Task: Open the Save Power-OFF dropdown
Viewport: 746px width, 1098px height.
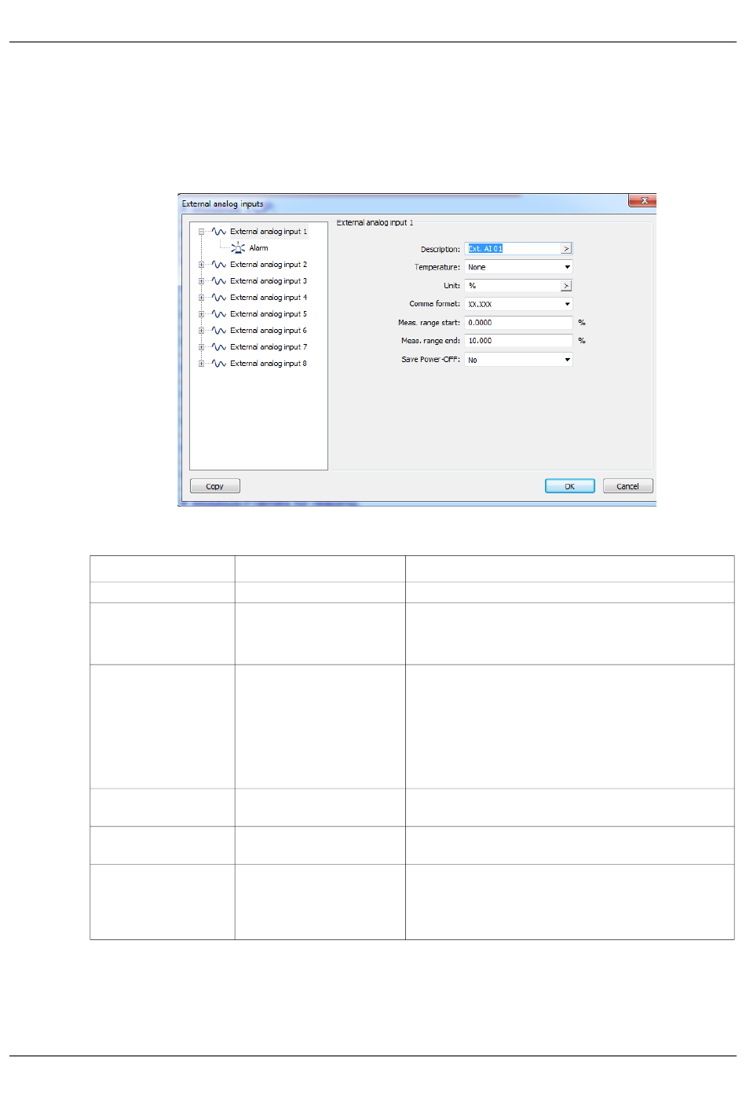Action: point(519,360)
